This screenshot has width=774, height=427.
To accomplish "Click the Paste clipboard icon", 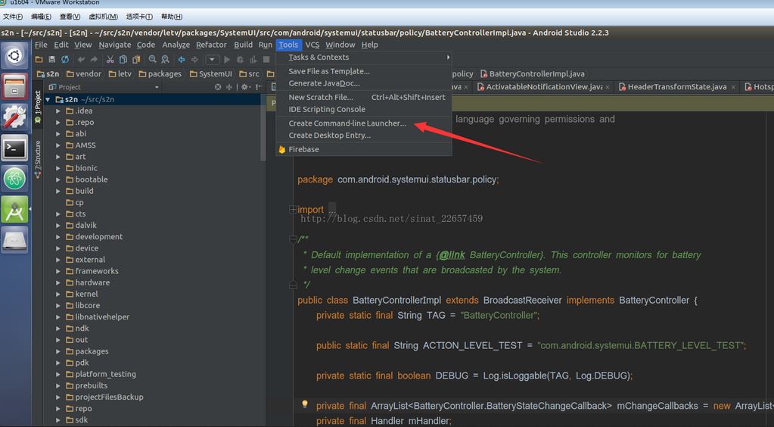I will click(x=135, y=59).
